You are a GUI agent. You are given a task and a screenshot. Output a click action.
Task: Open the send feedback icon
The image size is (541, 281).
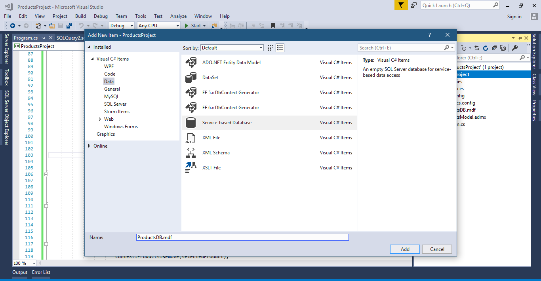[x=414, y=5]
